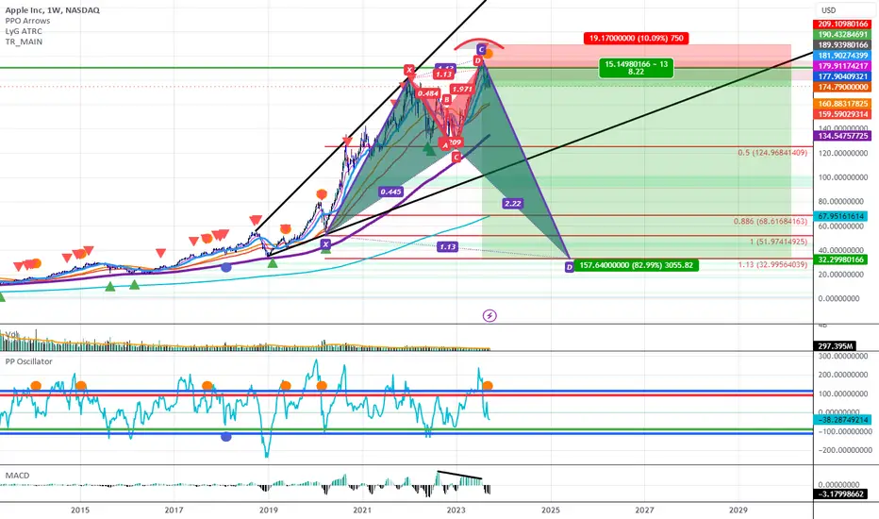Click the purple C point at chart peak
The width and height of the screenshot is (879, 519).
click(481, 50)
